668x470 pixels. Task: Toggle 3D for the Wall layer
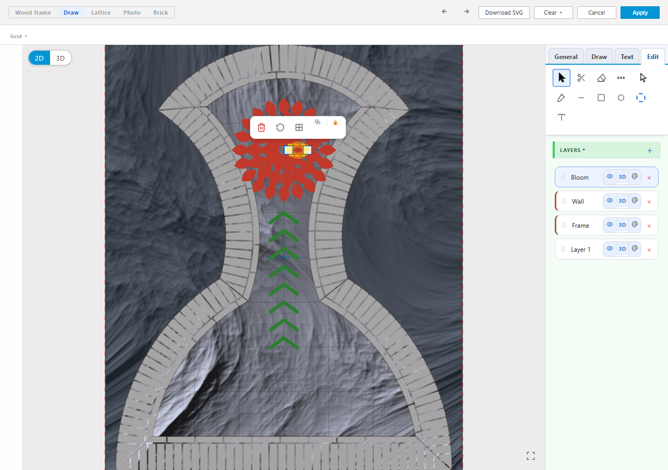coord(622,201)
